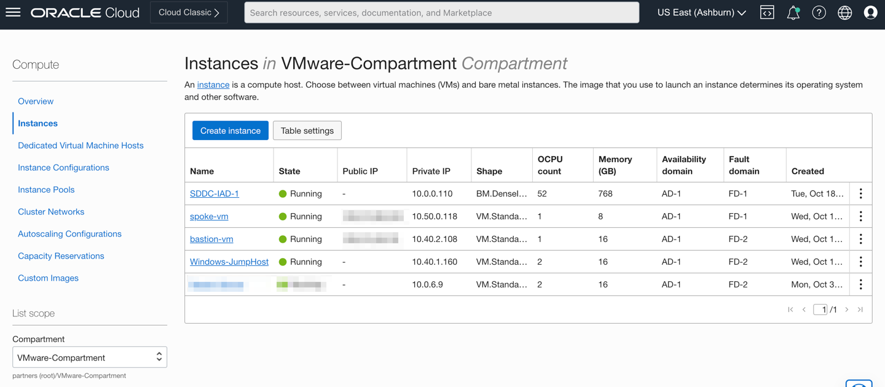Viewport: 885px width, 387px height.
Task: Open the actions menu for Windows-JumpHost
Action: 860,262
